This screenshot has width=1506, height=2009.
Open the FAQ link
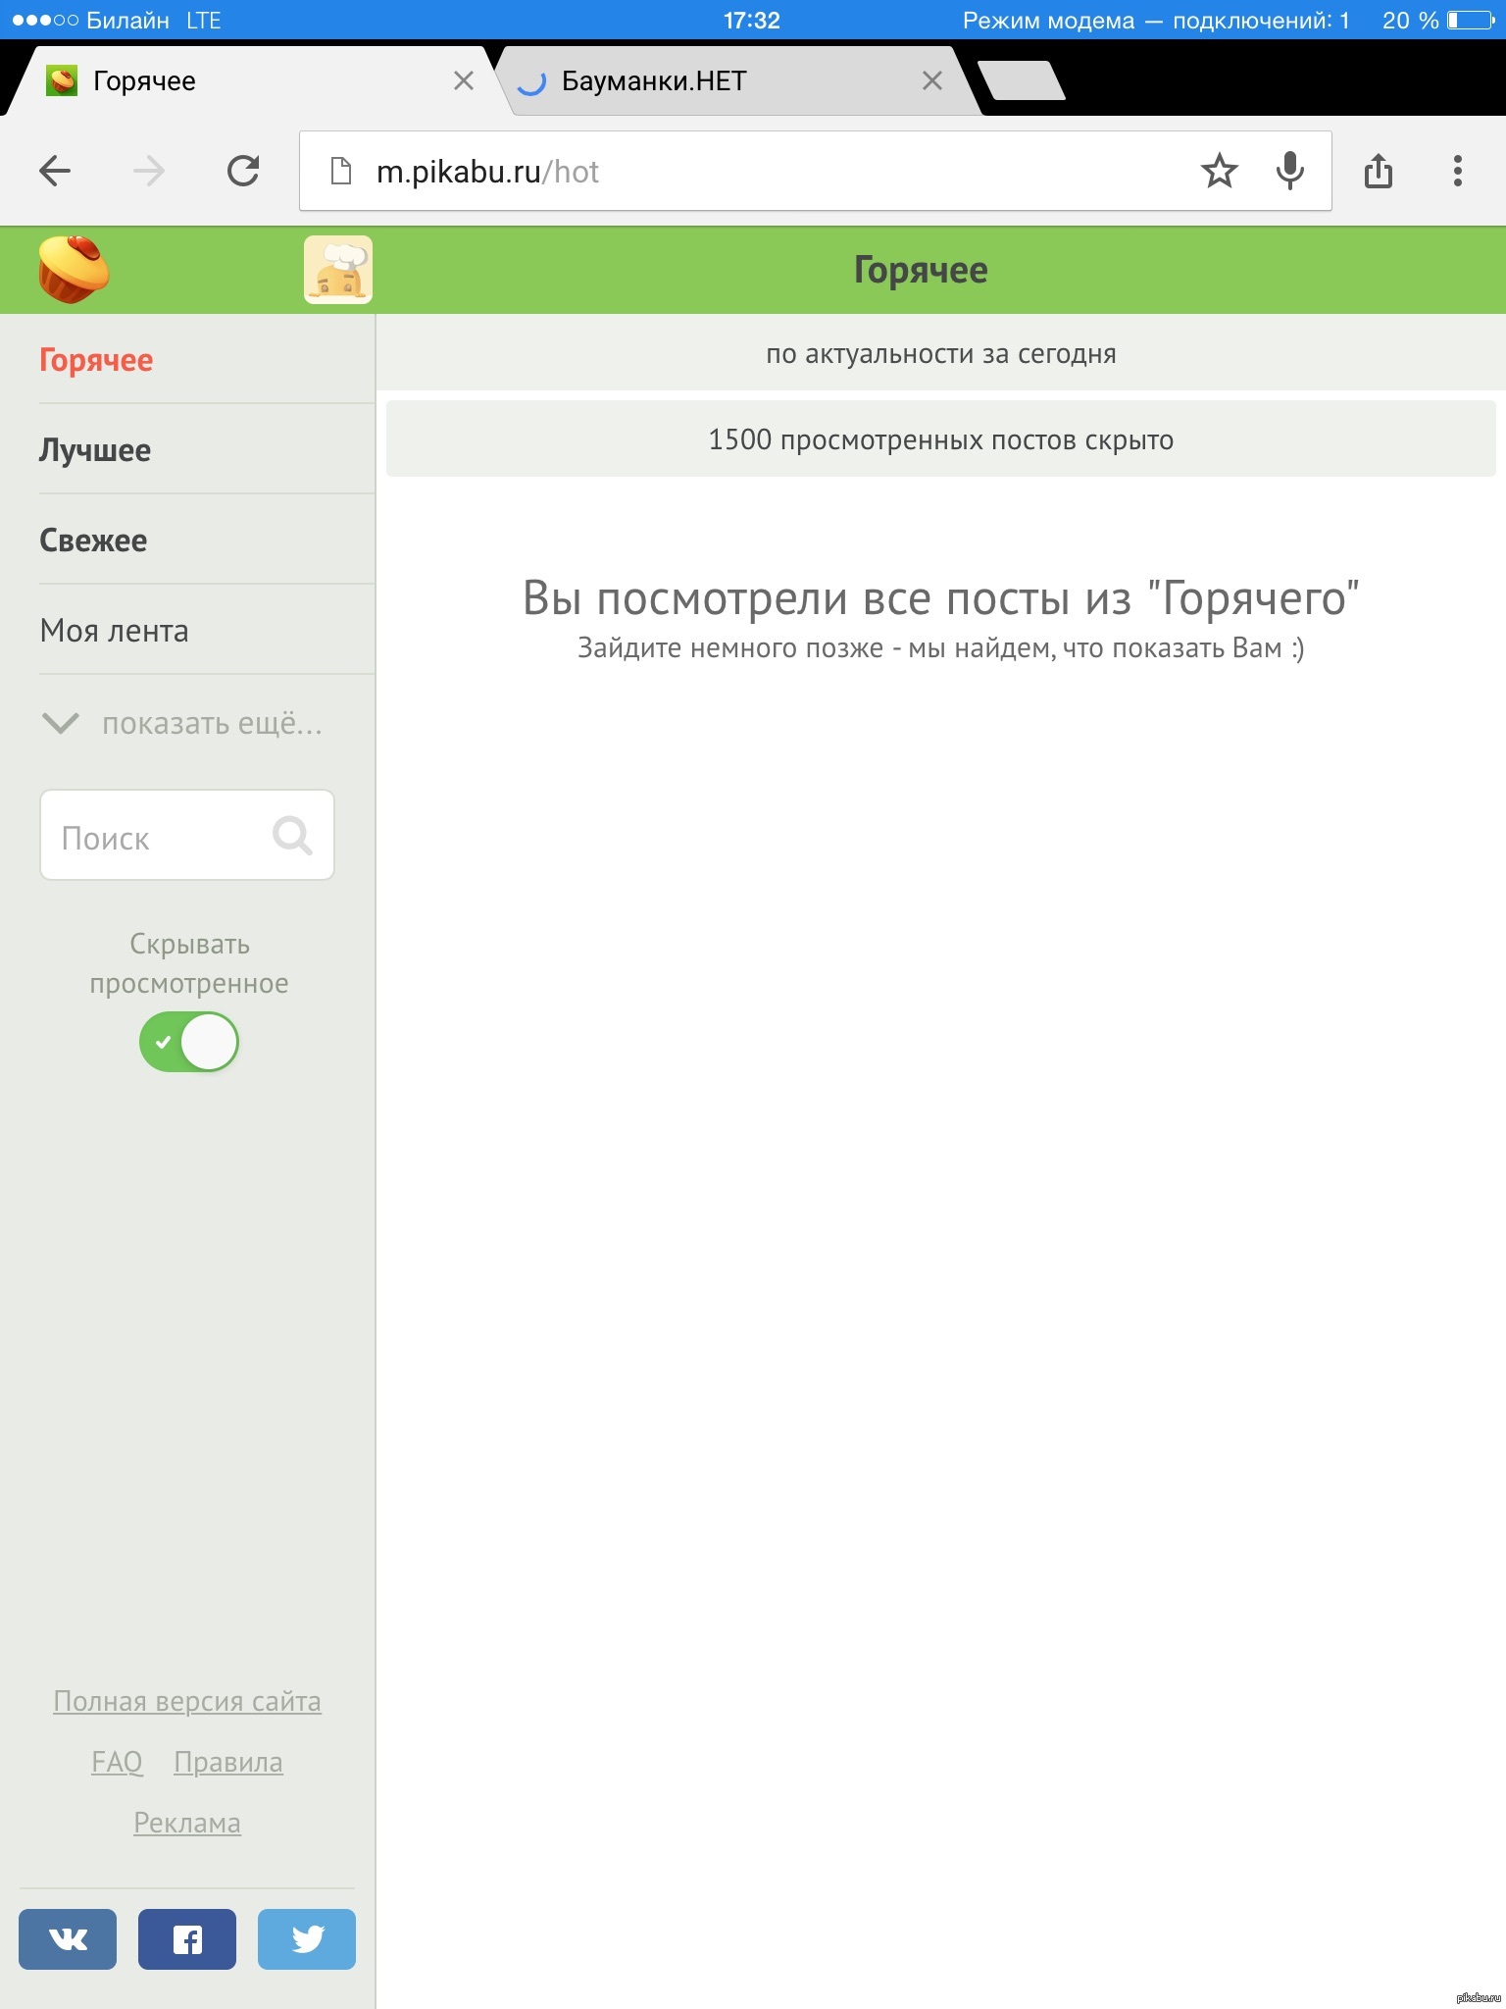coord(117,1762)
